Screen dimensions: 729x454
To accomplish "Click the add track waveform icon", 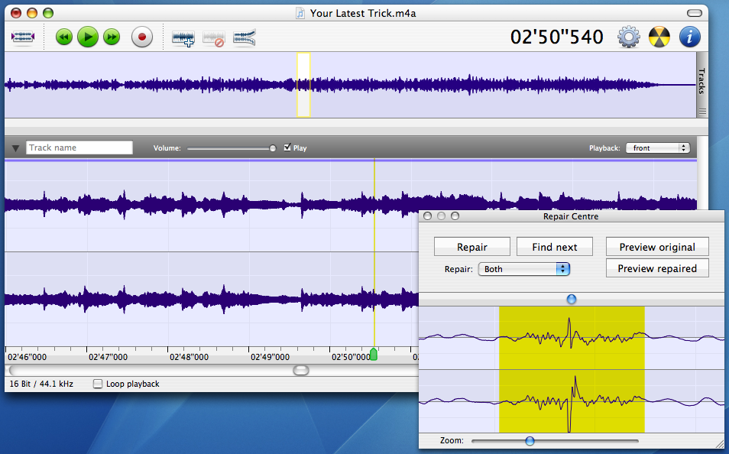I will pyautogui.click(x=183, y=37).
